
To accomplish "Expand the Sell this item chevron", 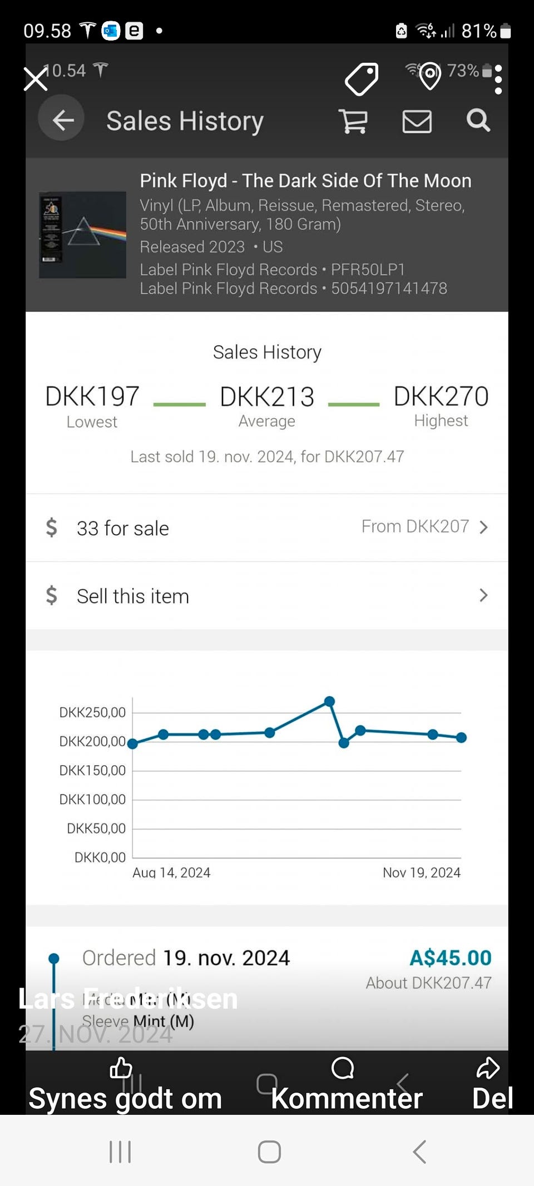I will pyautogui.click(x=483, y=596).
